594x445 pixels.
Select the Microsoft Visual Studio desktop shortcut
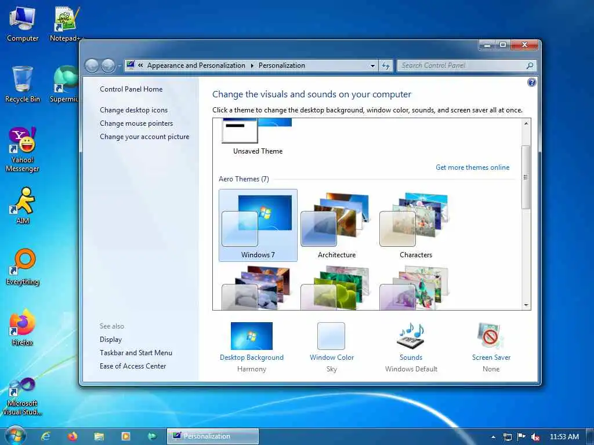tap(22, 396)
